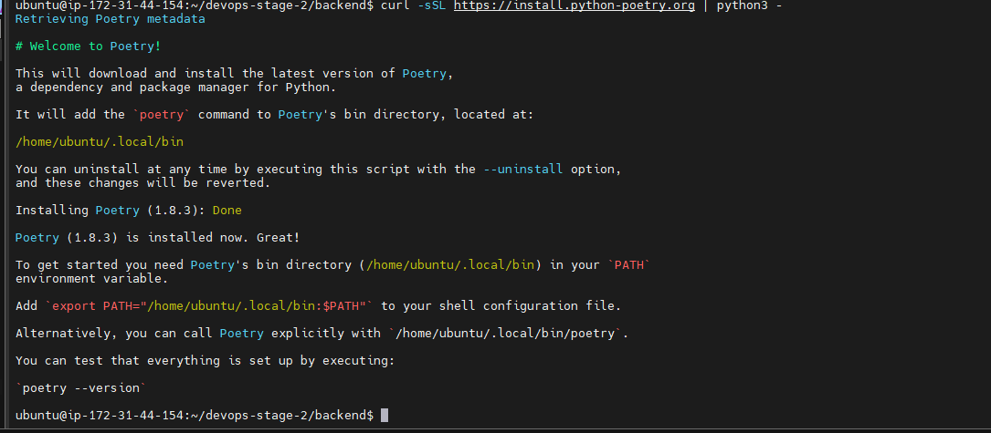Image resolution: width=991 pixels, height=433 pixels.
Task: Click the red export PATH command text
Action: pyautogui.click(x=209, y=306)
